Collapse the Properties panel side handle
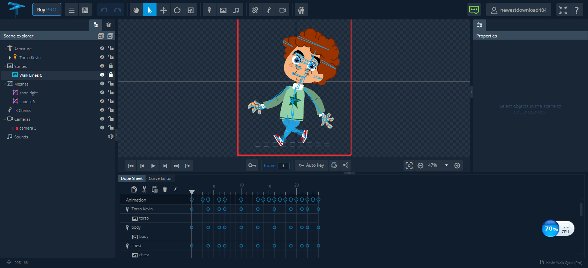Image resolution: width=588 pixels, height=268 pixels. tap(472, 92)
